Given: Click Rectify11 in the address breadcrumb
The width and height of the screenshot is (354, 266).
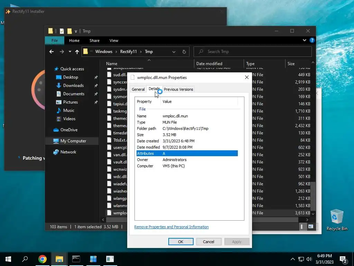Looking at the screenshot, I should [x=128, y=52].
